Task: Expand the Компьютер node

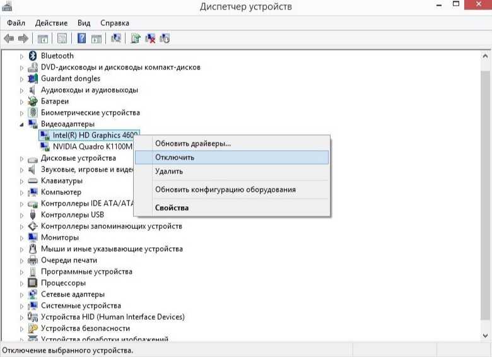Action: point(21,192)
